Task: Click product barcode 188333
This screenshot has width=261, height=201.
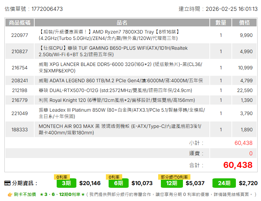Action: (20, 130)
